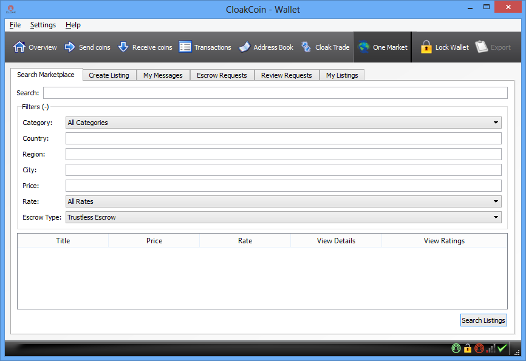Click the Search Listings button
Screen dimensions: 526x361
[483, 320]
